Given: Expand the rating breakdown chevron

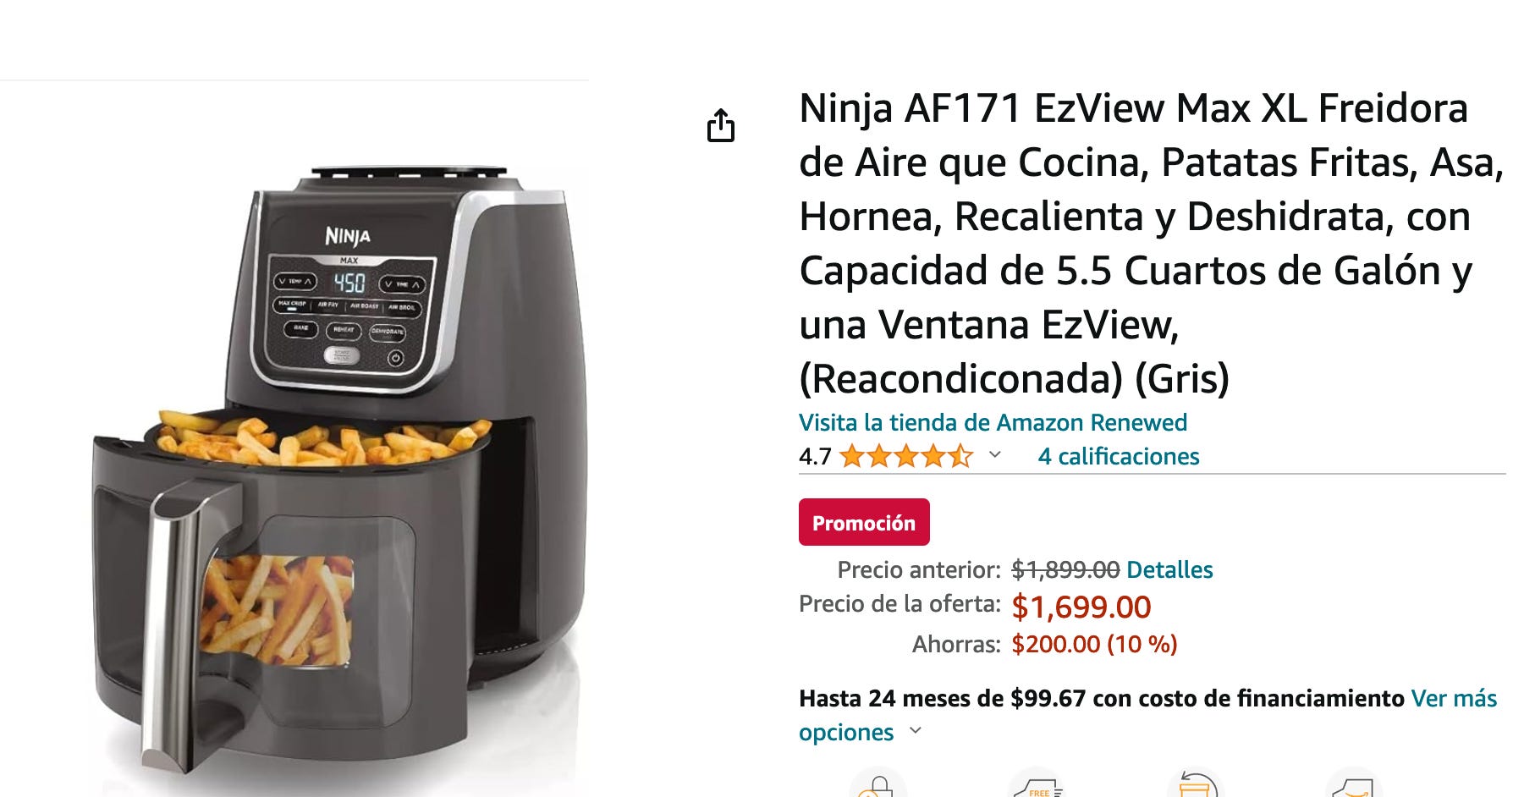Looking at the screenshot, I should tap(995, 455).
